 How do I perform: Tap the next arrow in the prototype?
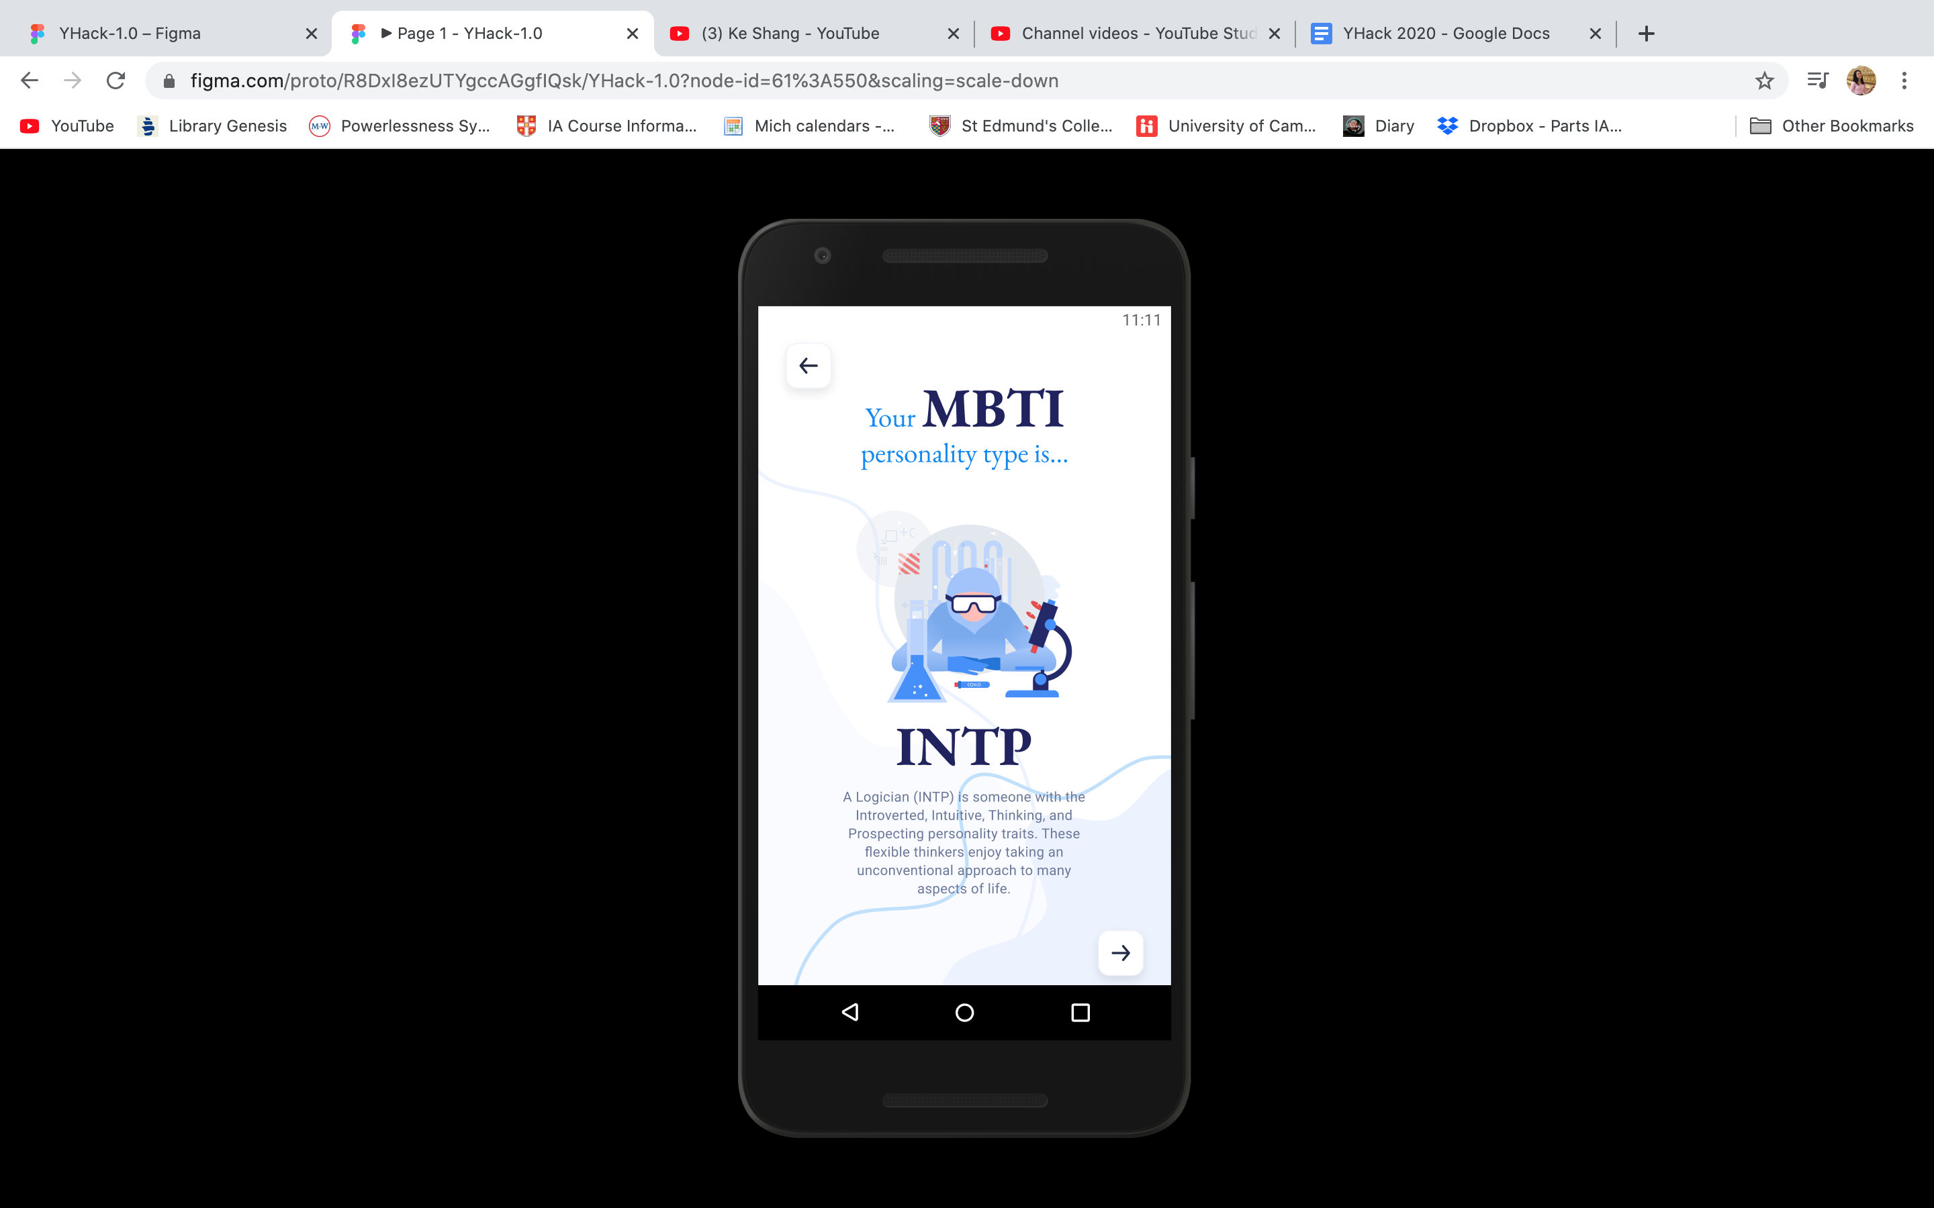tap(1120, 952)
